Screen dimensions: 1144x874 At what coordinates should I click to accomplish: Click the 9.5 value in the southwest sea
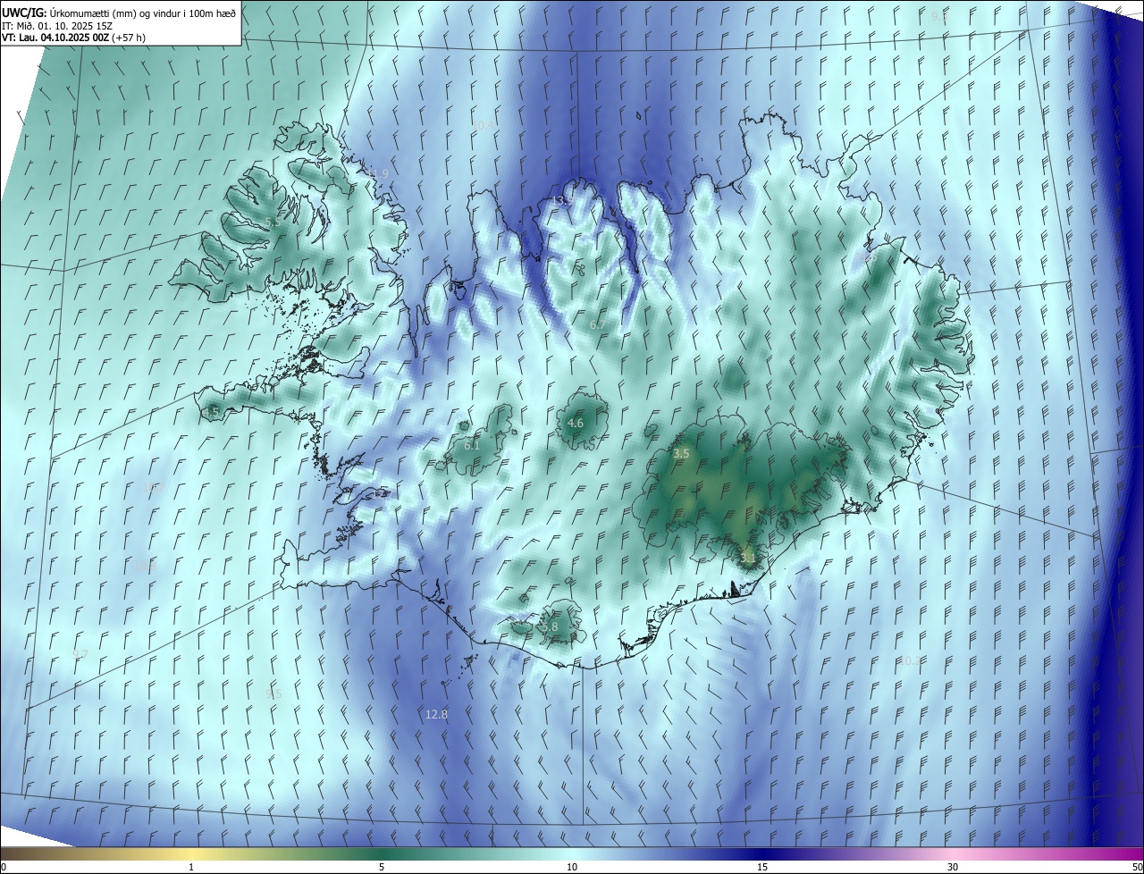point(273,693)
